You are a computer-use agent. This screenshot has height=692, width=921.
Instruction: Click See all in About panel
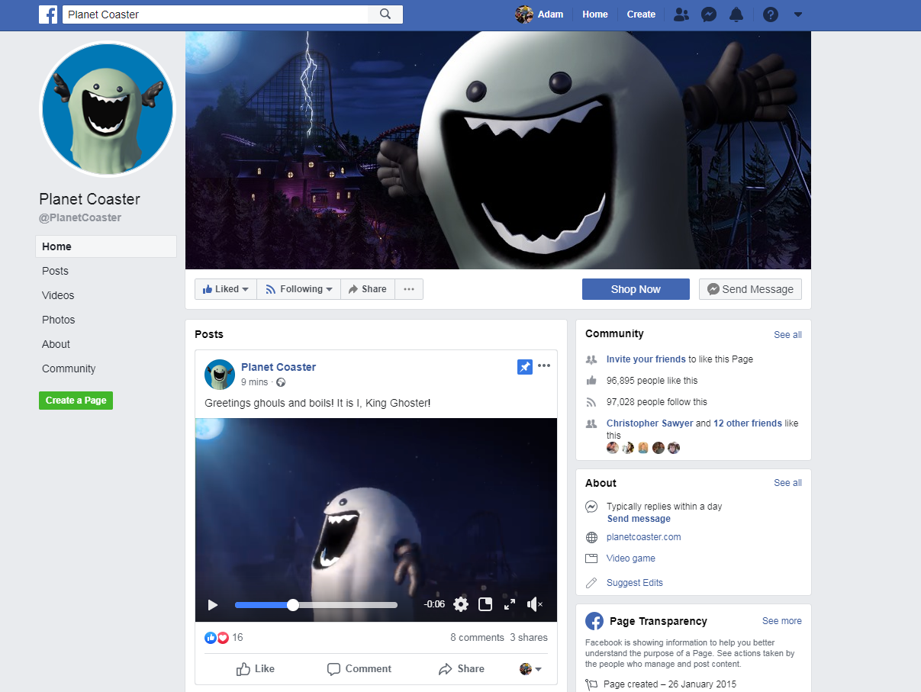[787, 483]
